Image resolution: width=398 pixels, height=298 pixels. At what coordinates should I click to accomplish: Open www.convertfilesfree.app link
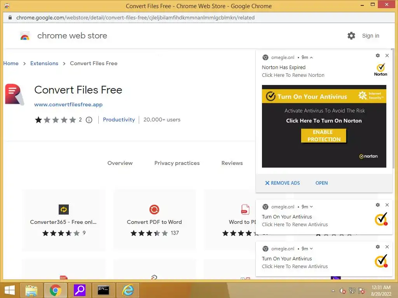pos(68,104)
